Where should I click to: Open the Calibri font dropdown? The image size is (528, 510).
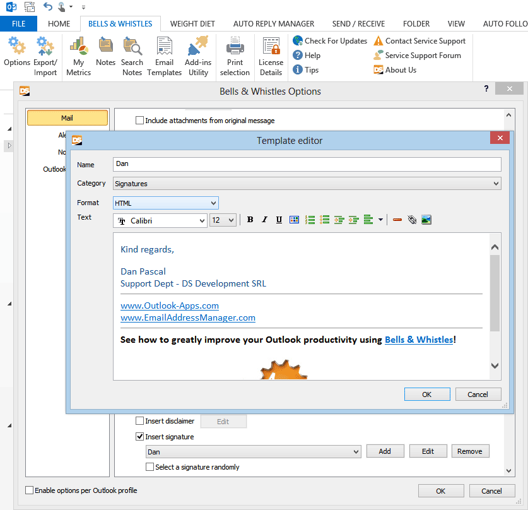click(160, 221)
